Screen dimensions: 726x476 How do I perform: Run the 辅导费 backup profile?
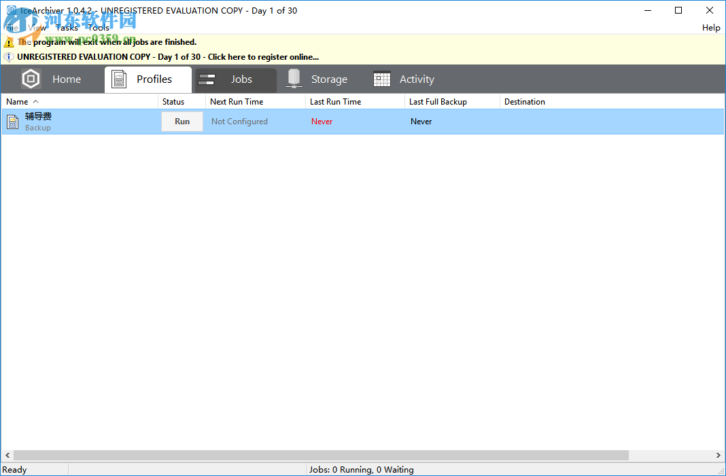click(182, 121)
